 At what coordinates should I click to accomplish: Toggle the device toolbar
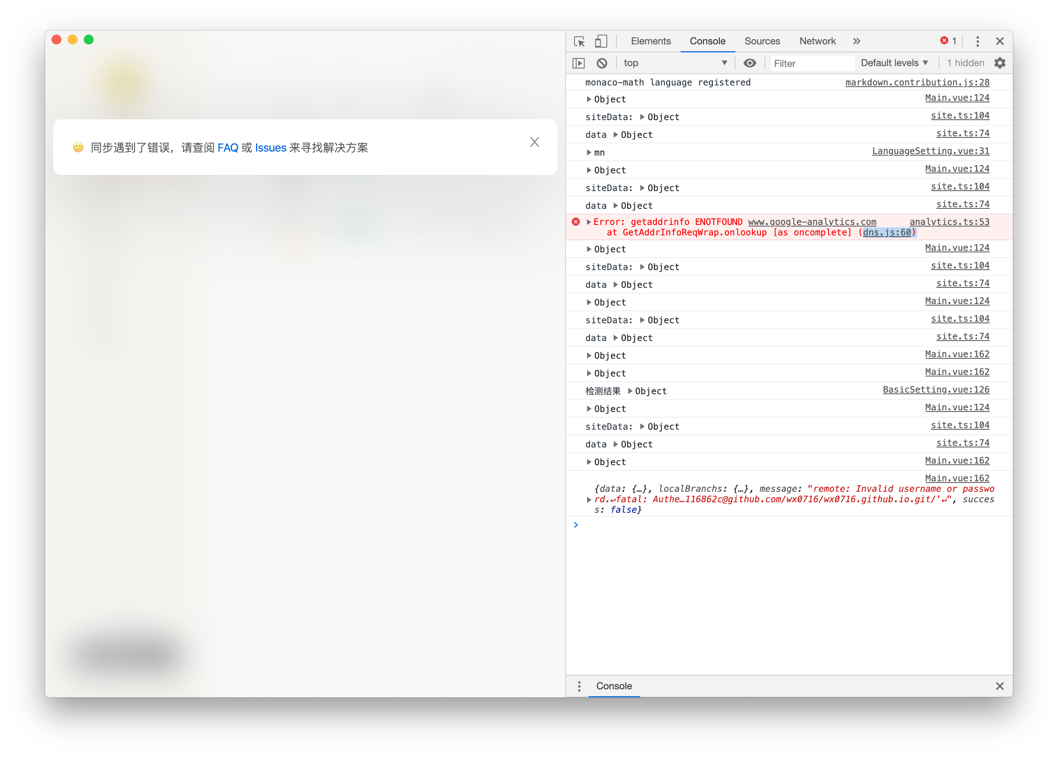click(601, 41)
